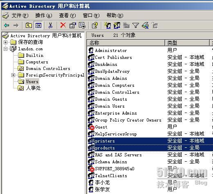The image size is (213, 194).
Task: Go up one level with folder icon
Action: tap(29, 25)
